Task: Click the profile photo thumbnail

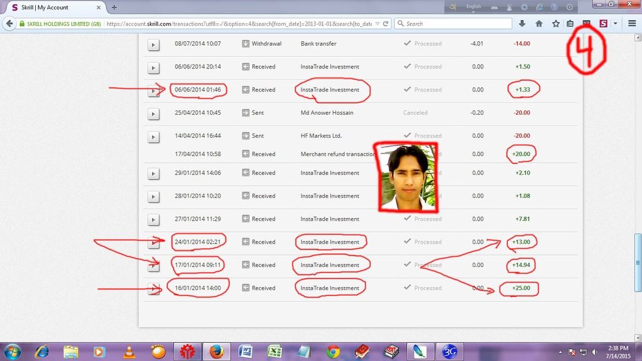Action: point(408,177)
